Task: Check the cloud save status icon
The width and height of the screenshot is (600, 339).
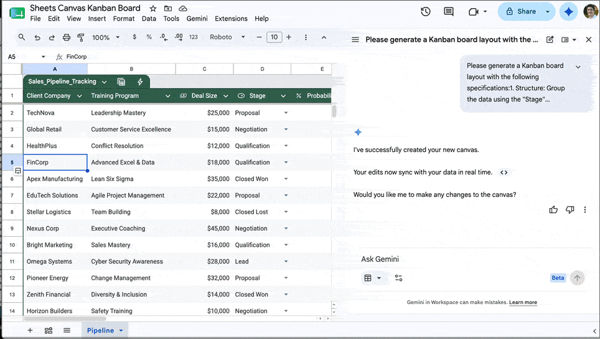Action: (x=183, y=9)
